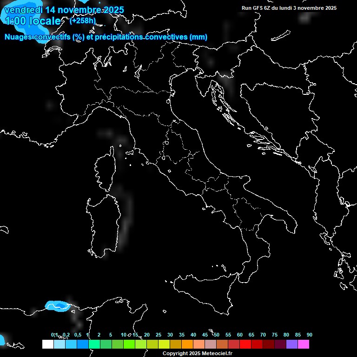Click the bright lime swatch between 10 and 15

pyautogui.click(x=129, y=344)
